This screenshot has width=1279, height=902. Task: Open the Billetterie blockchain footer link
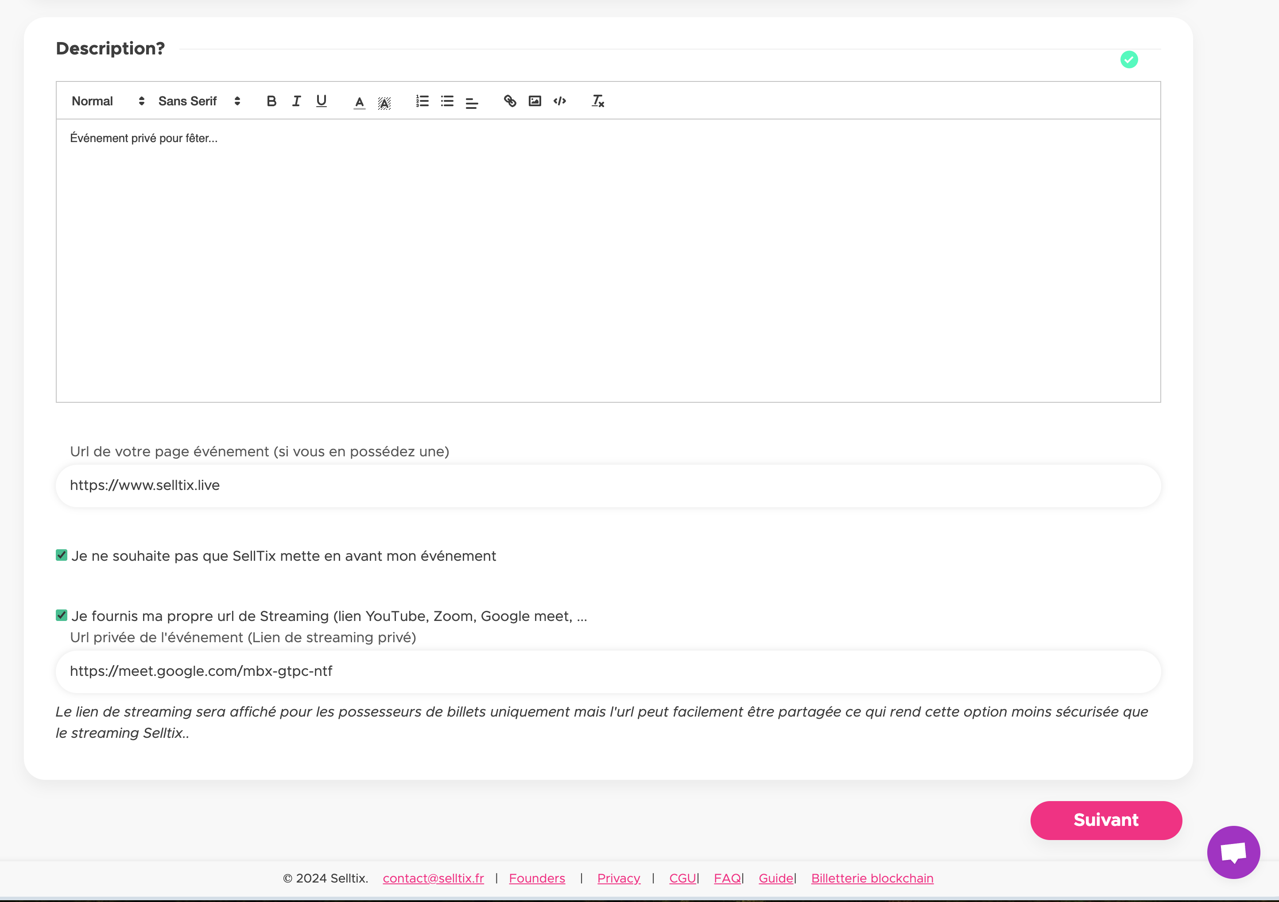(872, 878)
